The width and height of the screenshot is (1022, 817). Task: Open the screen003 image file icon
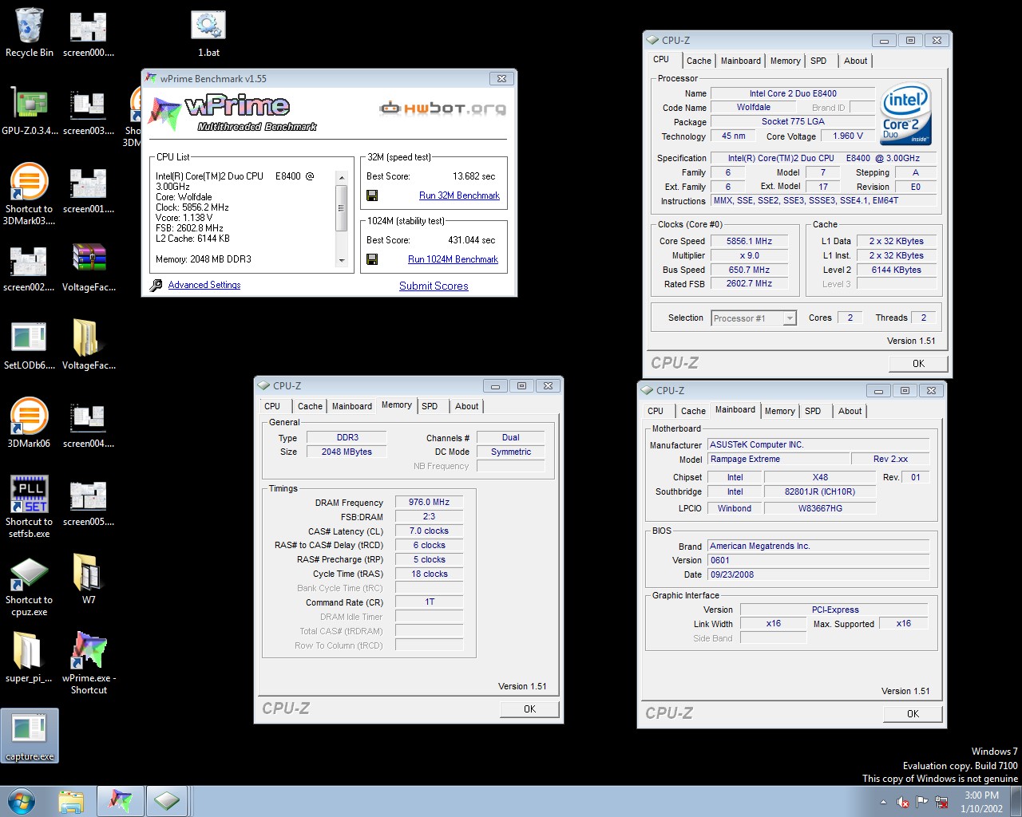tap(88, 111)
